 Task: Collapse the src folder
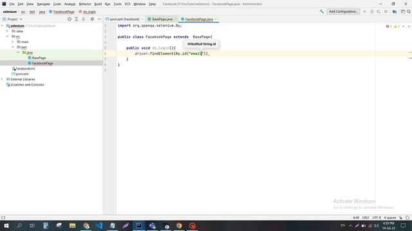point(7,37)
